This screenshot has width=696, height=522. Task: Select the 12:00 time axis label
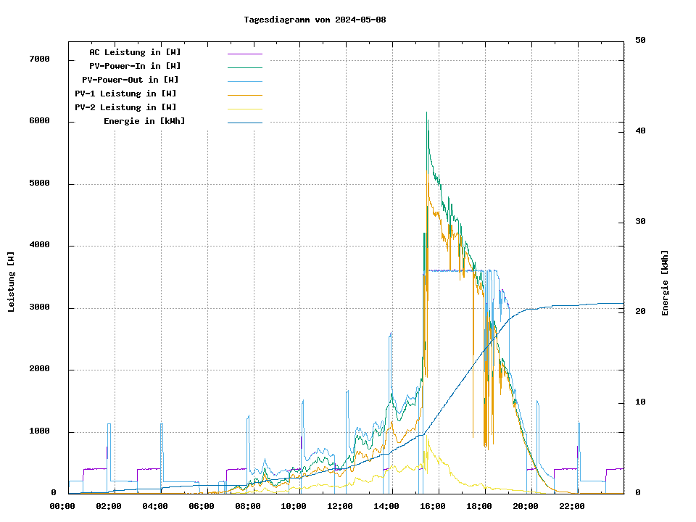339,506
